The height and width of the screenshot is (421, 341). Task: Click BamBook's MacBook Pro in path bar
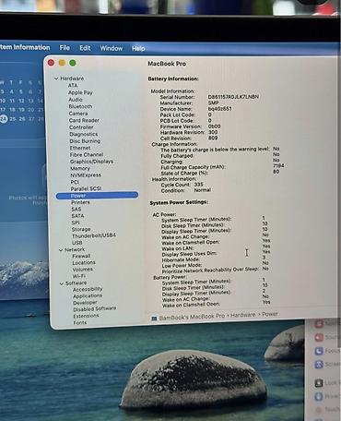coord(192,317)
